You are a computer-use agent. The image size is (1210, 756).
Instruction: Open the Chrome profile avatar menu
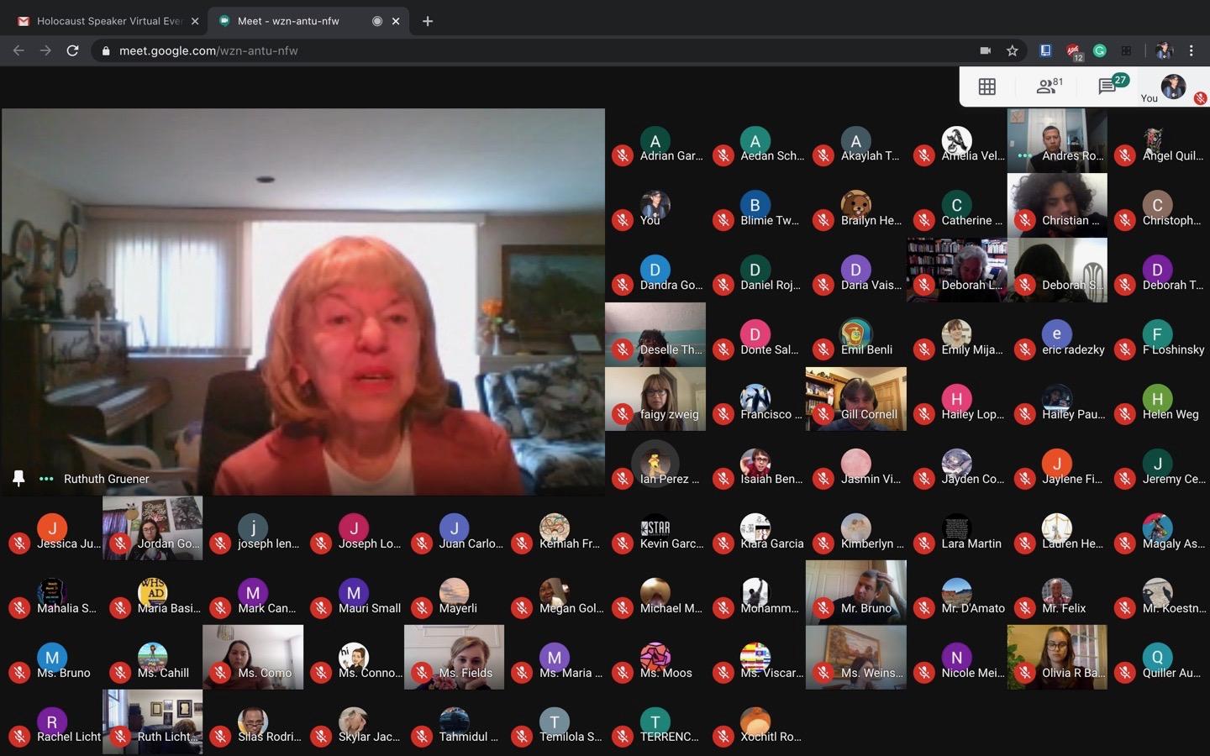click(x=1164, y=50)
